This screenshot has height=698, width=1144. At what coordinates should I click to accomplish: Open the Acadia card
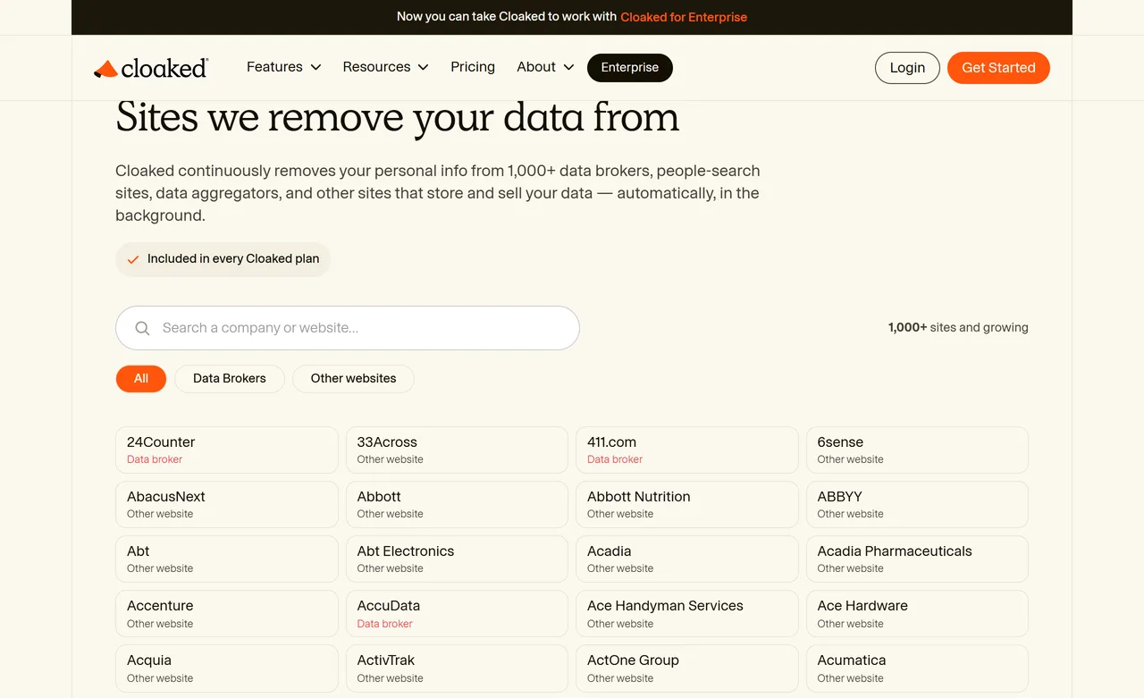(687, 559)
